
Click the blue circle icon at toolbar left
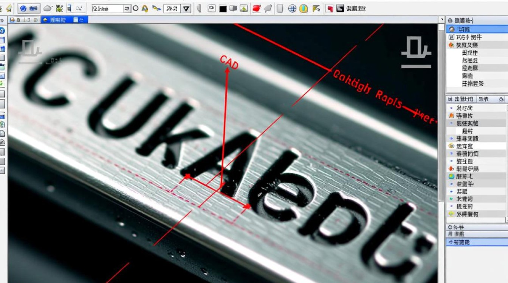click(22, 8)
